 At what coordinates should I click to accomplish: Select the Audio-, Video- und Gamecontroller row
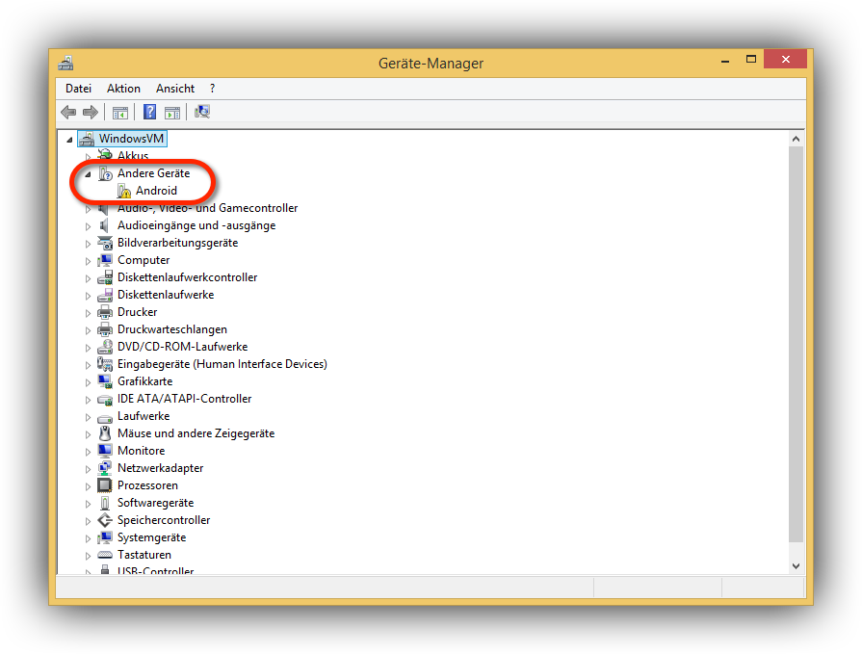point(207,208)
